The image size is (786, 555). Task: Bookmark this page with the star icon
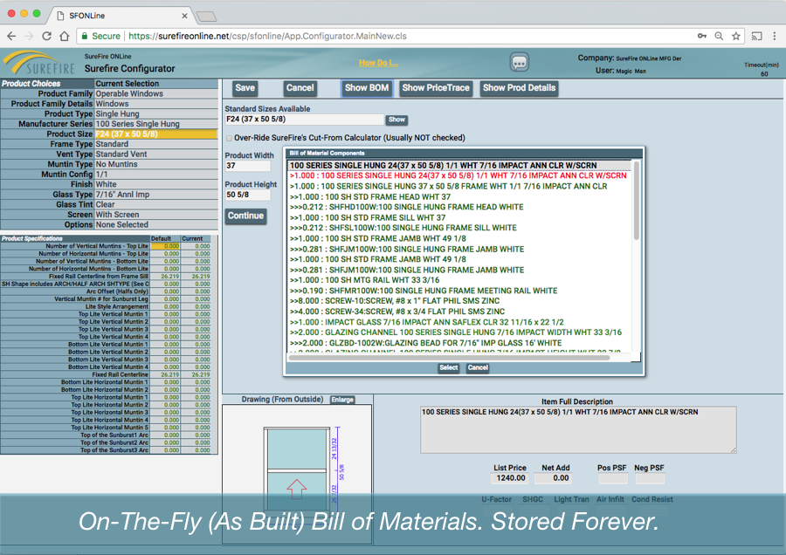[x=736, y=36]
